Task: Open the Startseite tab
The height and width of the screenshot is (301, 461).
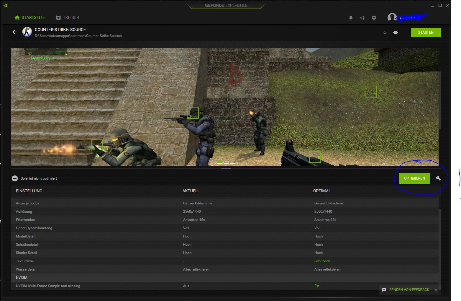Action: coord(30,17)
